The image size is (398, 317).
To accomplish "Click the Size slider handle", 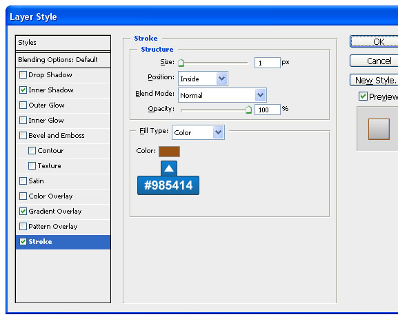I will [181, 63].
